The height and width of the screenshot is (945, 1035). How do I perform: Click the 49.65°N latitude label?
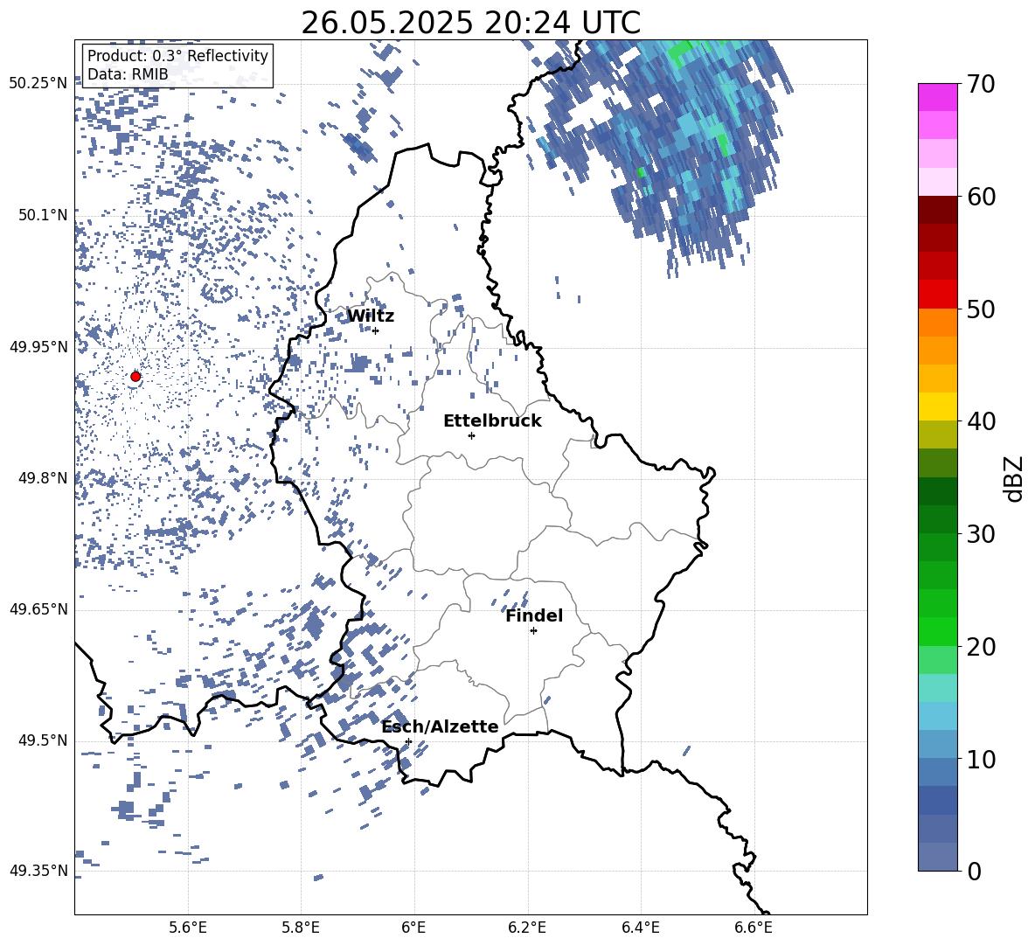(38, 609)
